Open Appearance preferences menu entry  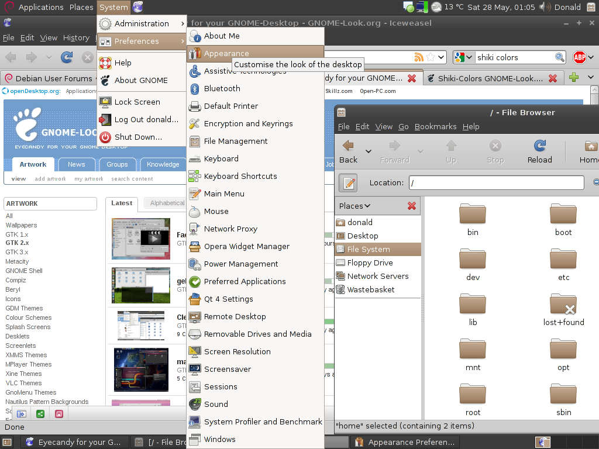(x=255, y=53)
